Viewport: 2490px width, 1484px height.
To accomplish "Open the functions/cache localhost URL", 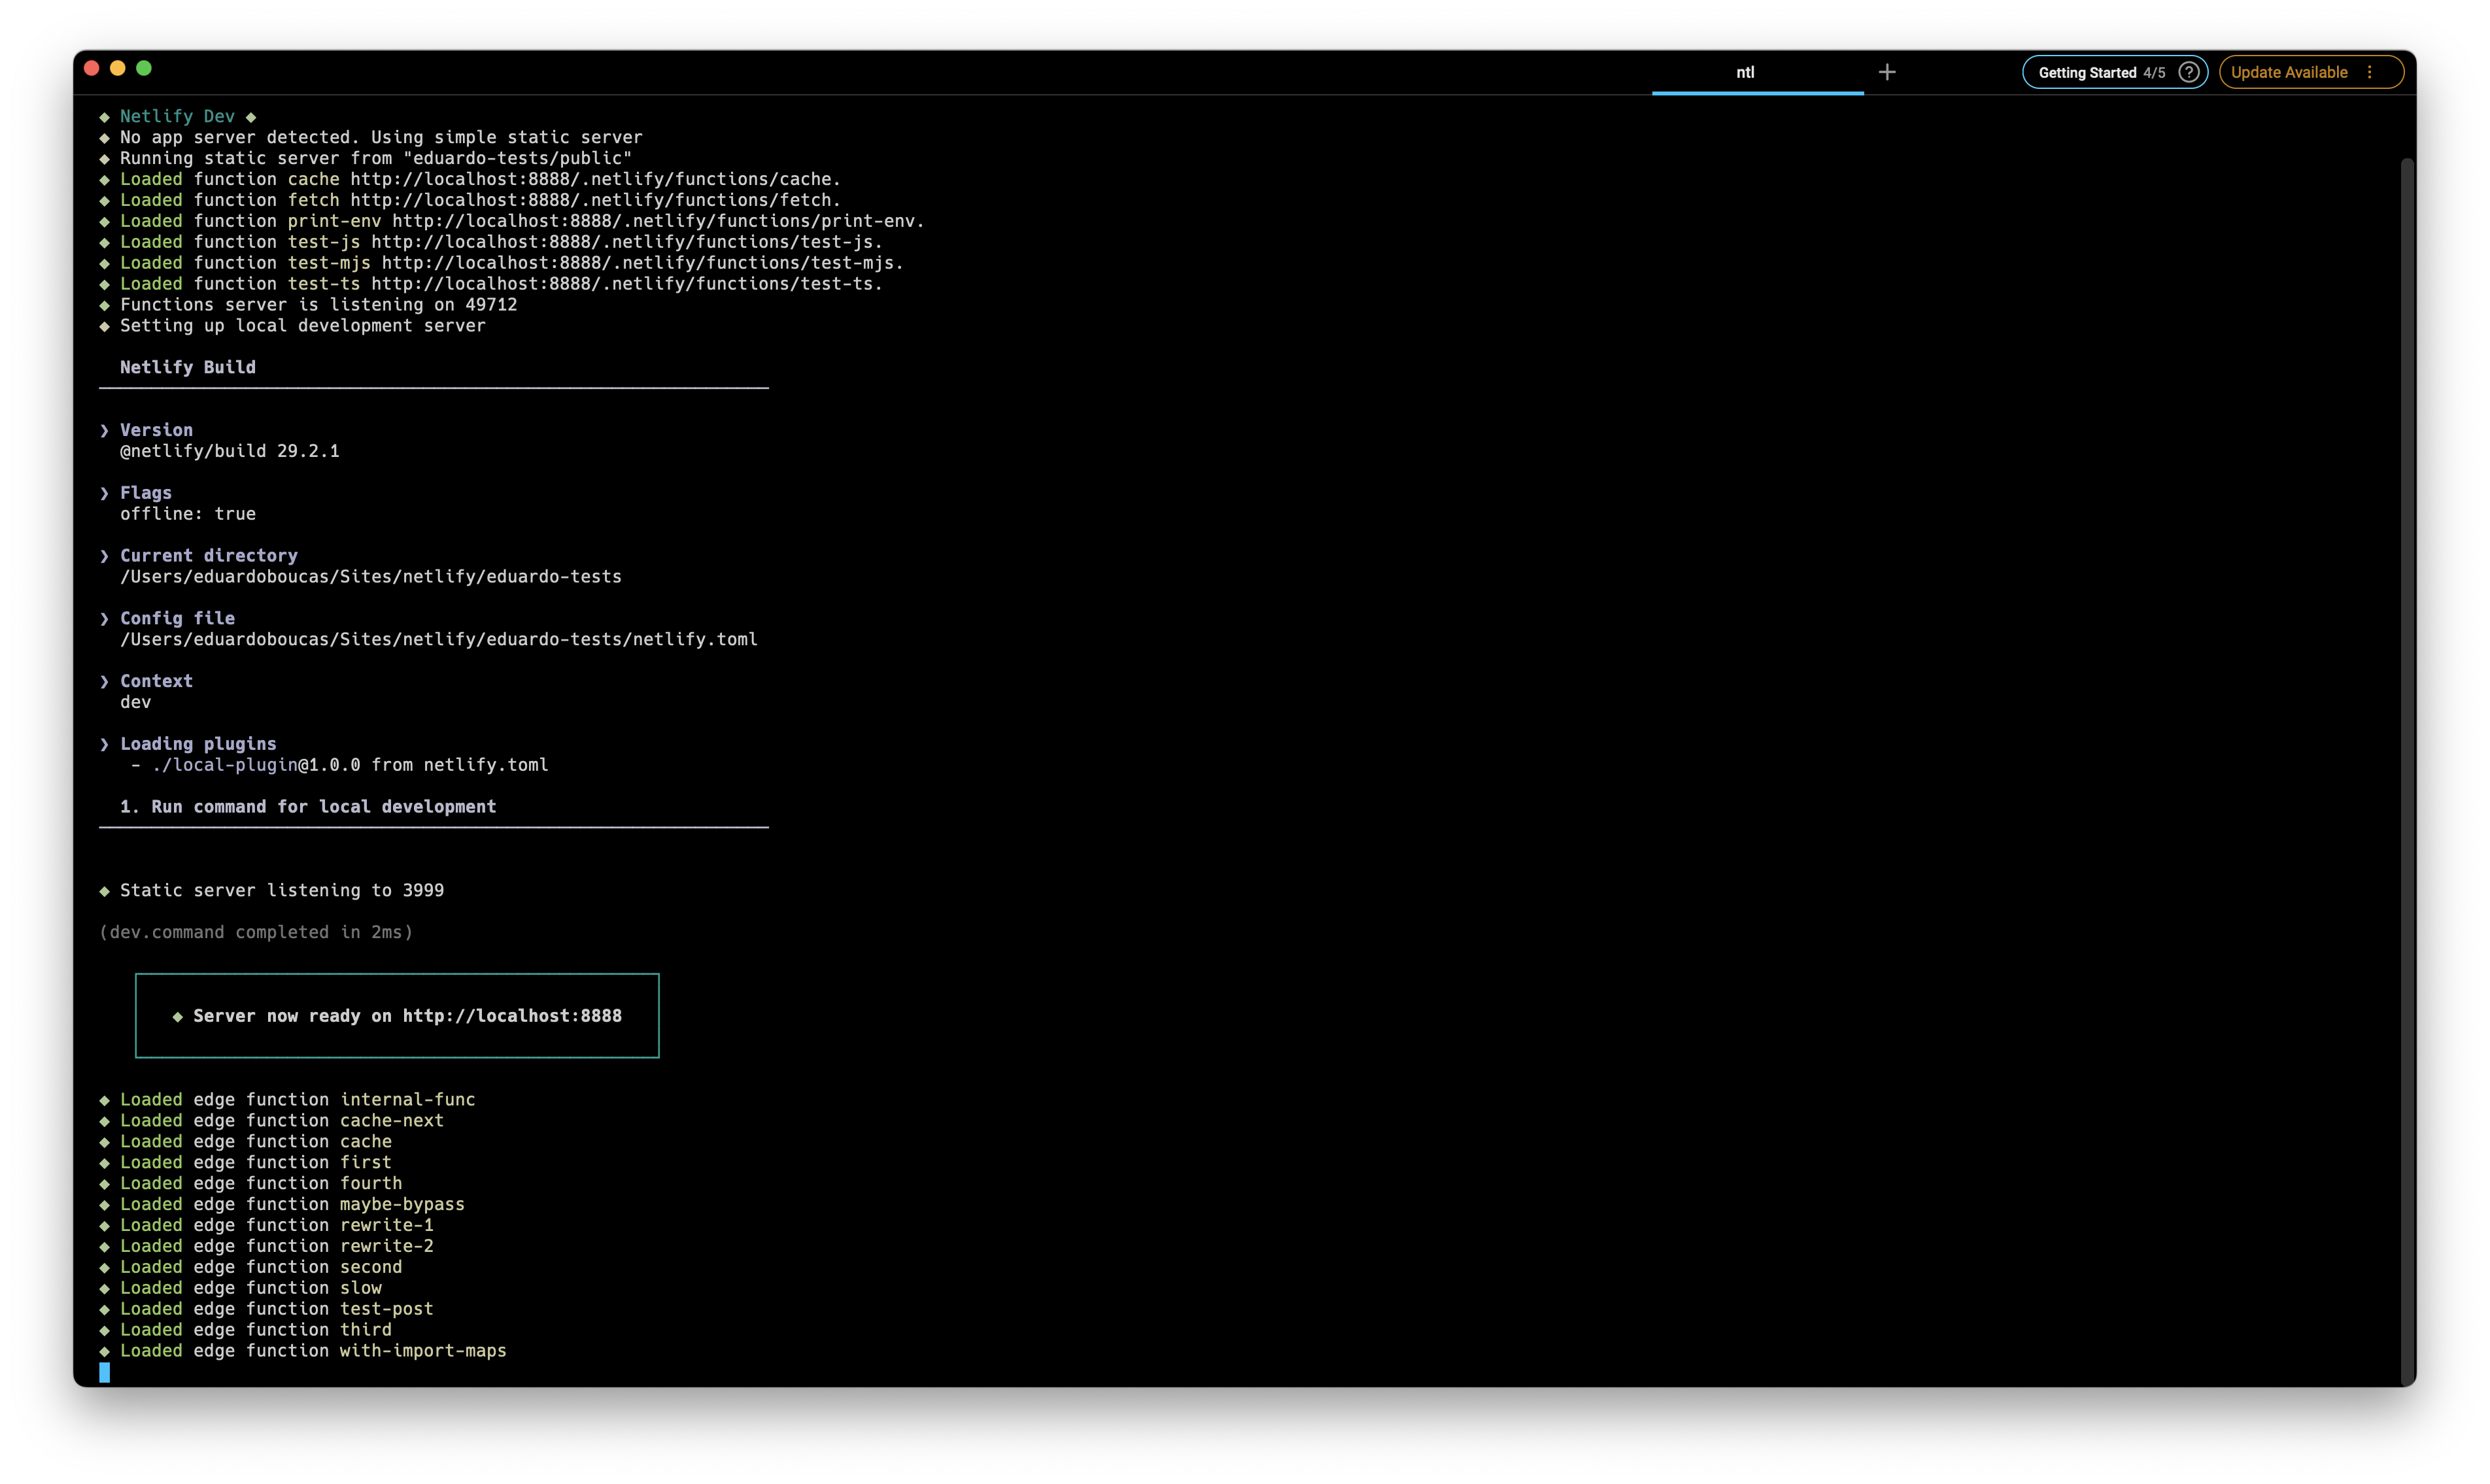I will (594, 179).
